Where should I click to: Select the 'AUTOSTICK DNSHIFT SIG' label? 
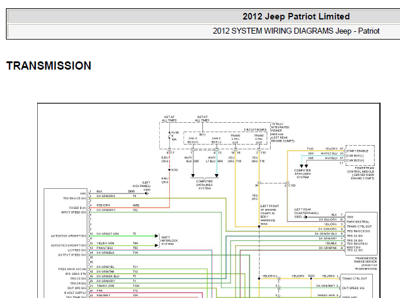68,245
